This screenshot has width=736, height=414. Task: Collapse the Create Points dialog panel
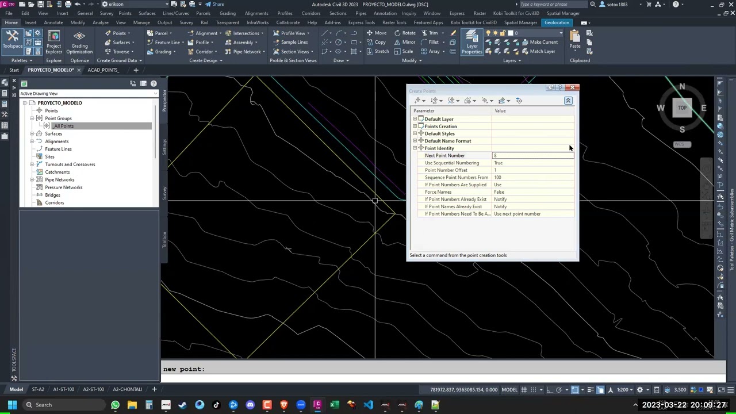tap(568, 101)
